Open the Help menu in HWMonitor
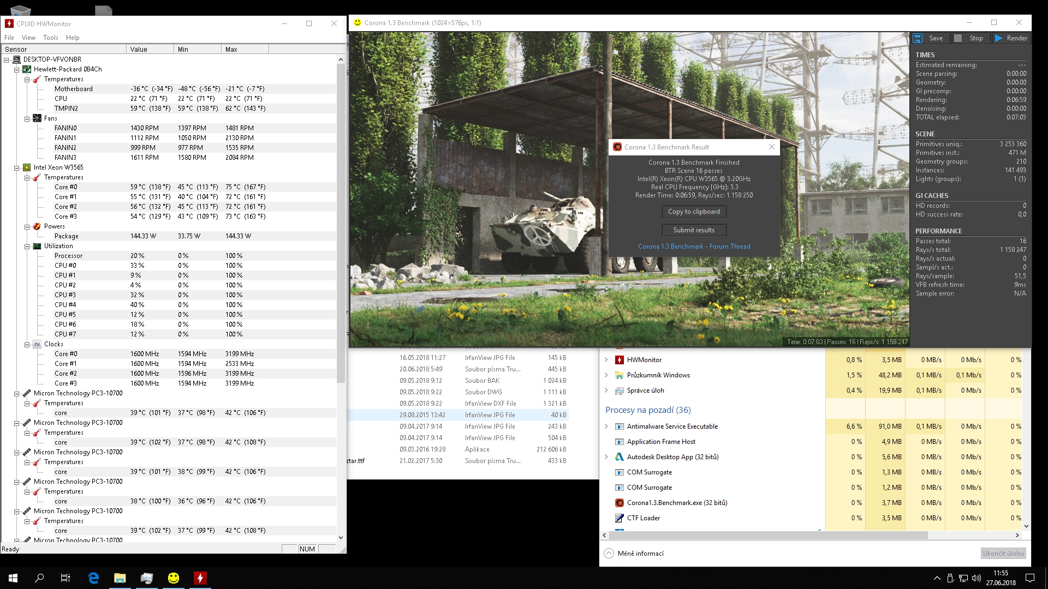The height and width of the screenshot is (589, 1048). (73, 38)
